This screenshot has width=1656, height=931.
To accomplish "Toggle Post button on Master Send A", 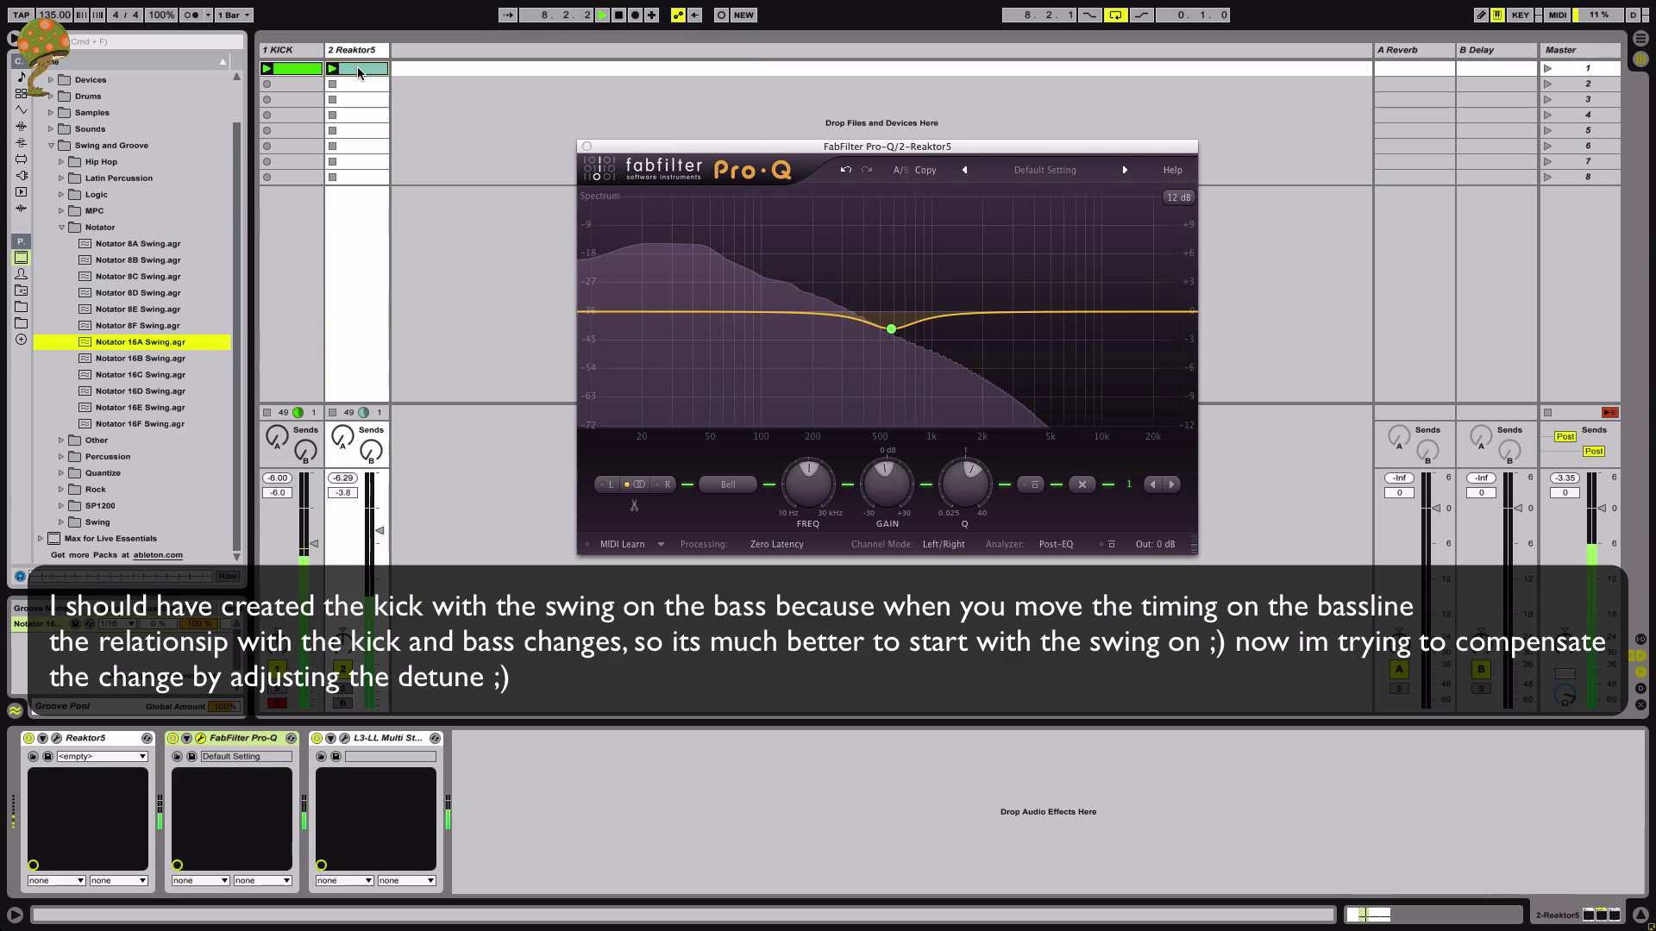I will click(x=1565, y=436).
